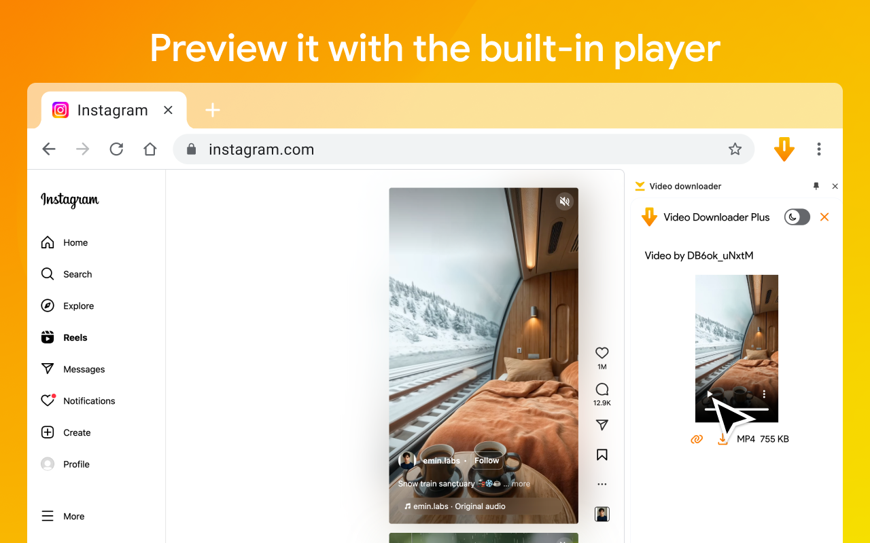Close the Video downloader side panel
The height and width of the screenshot is (543, 870).
point(835,186)
